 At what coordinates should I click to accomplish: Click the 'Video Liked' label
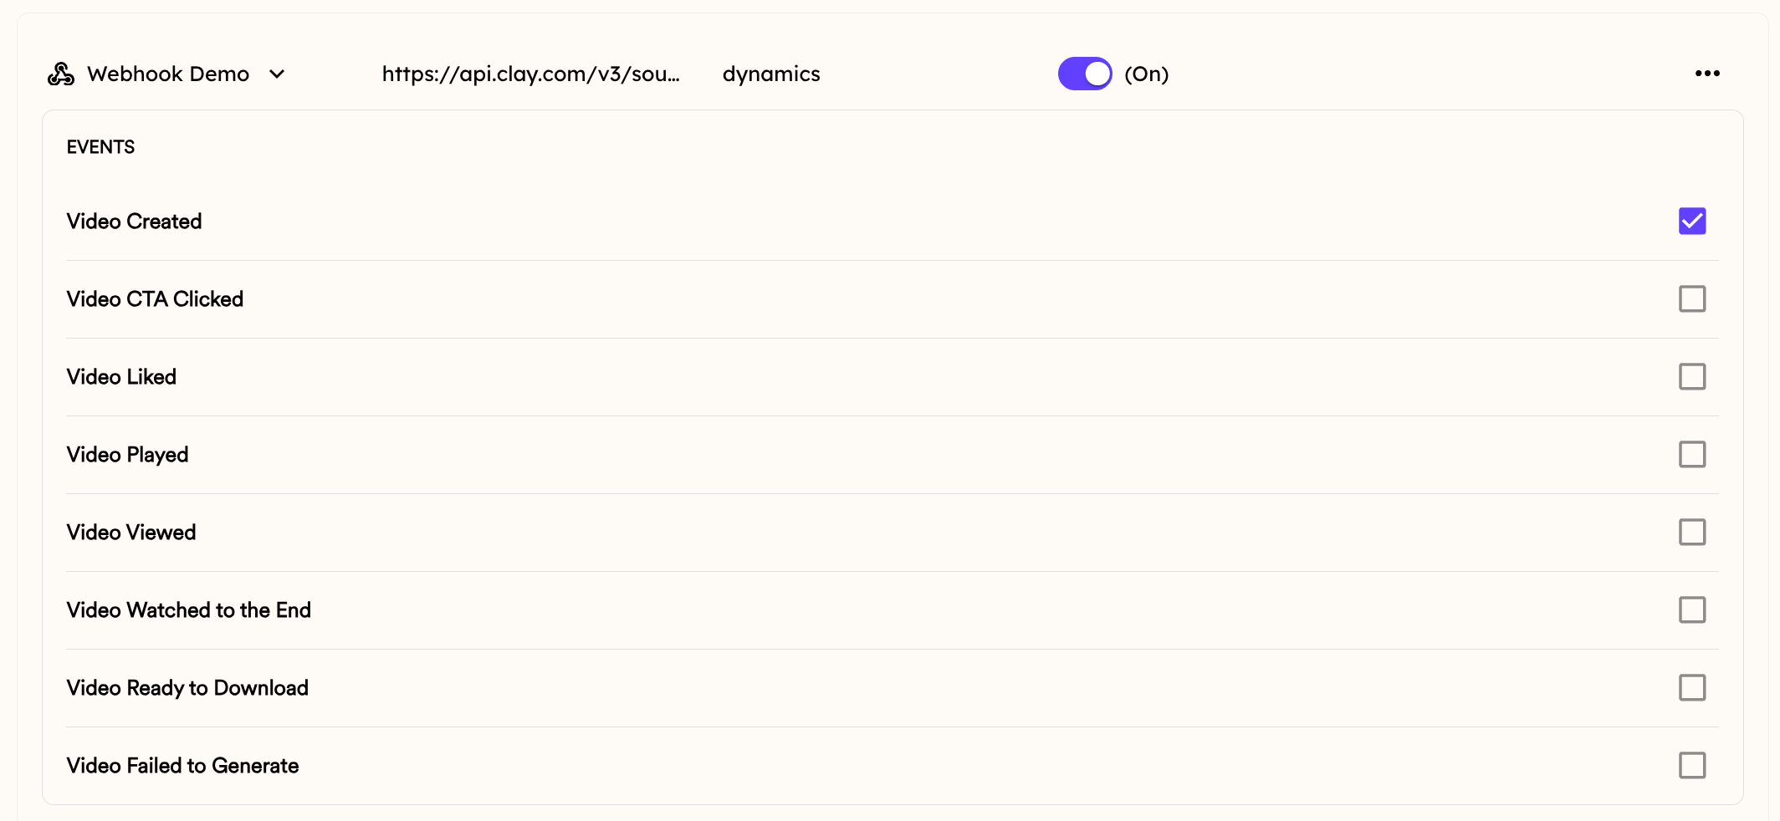121,377
